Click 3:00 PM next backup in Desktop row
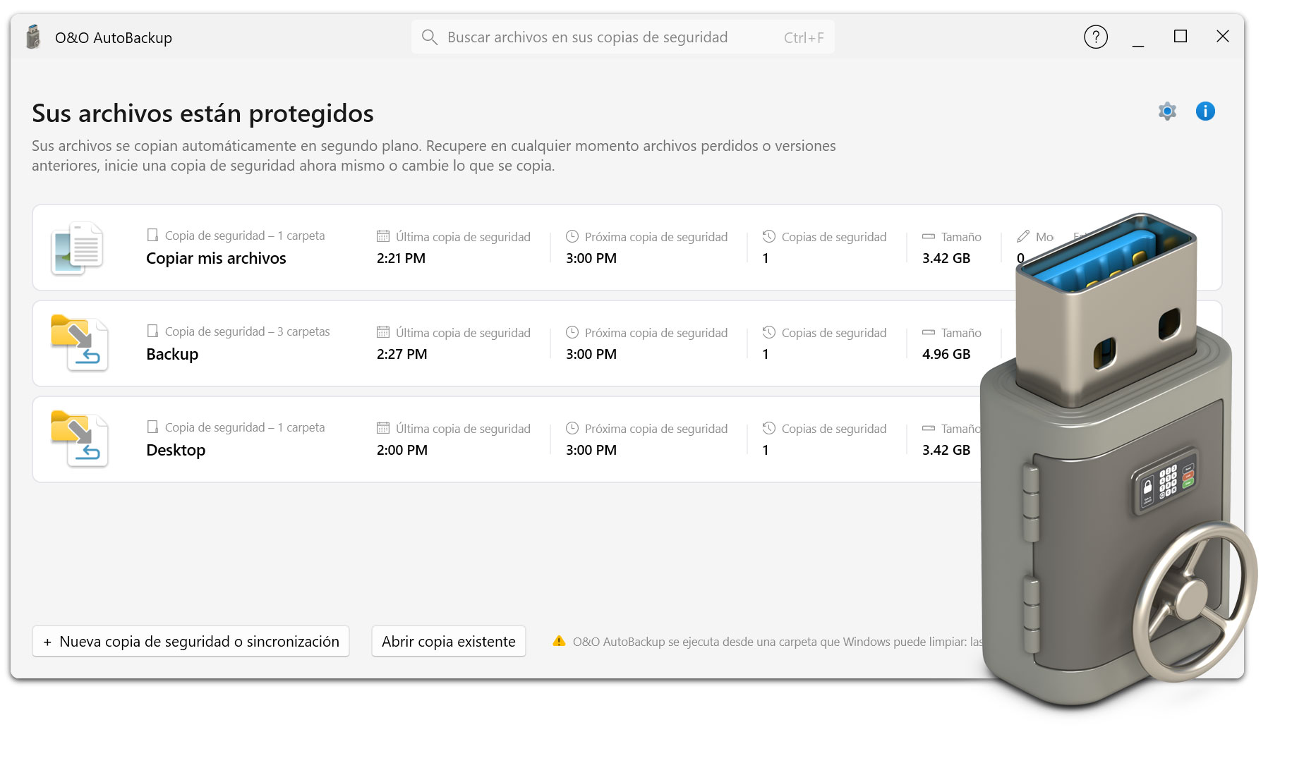The image size is (1316, 775). [591, 450]
